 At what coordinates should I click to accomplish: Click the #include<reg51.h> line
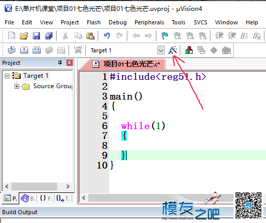[x=158, y=77]
